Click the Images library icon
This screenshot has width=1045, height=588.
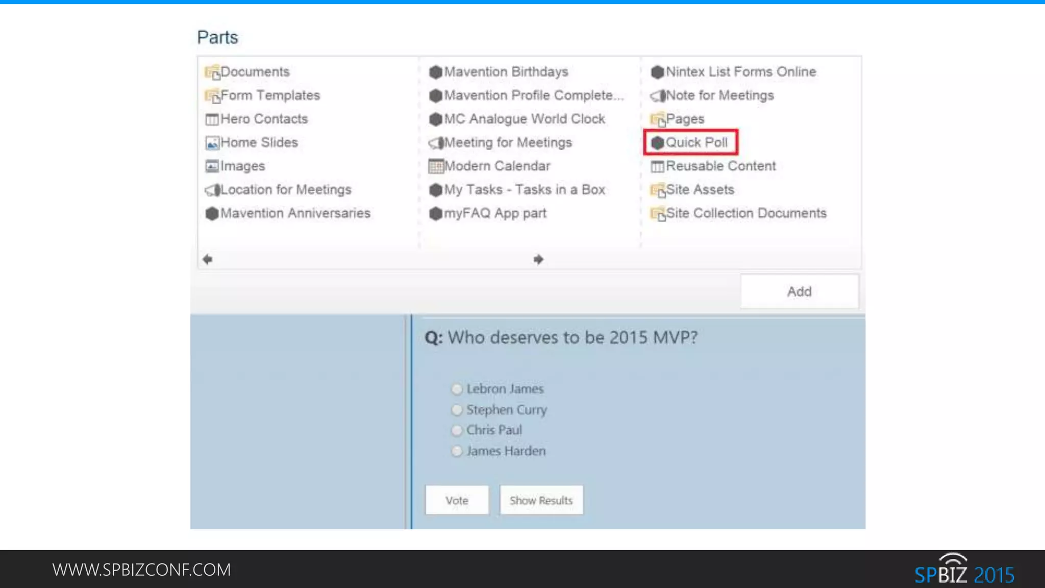[212, 166]
